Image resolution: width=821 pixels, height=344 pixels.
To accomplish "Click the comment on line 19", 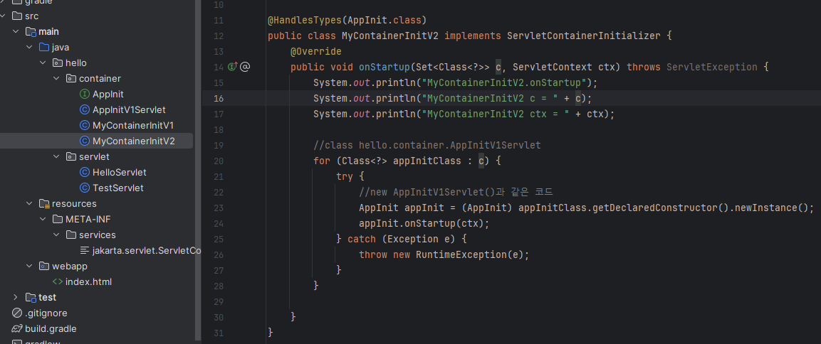I will (x=427, y=145).
